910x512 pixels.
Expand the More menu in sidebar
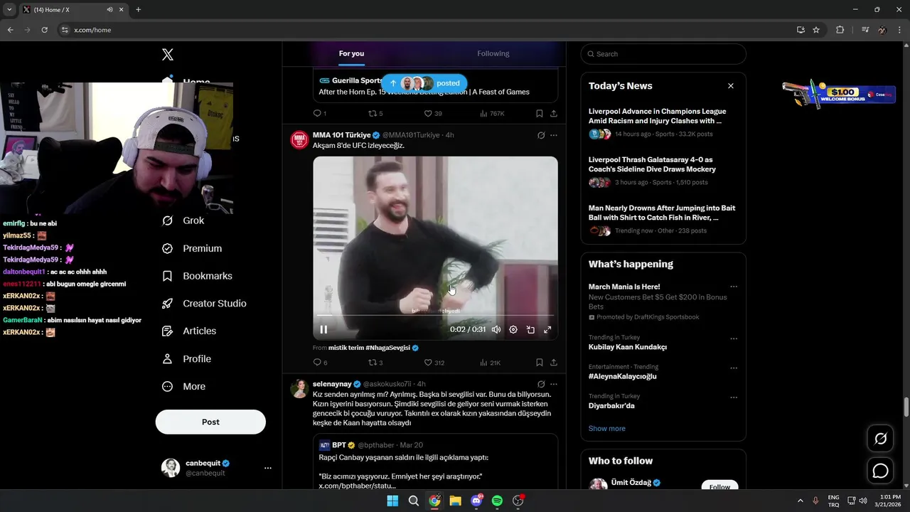(x=183, y=386)
